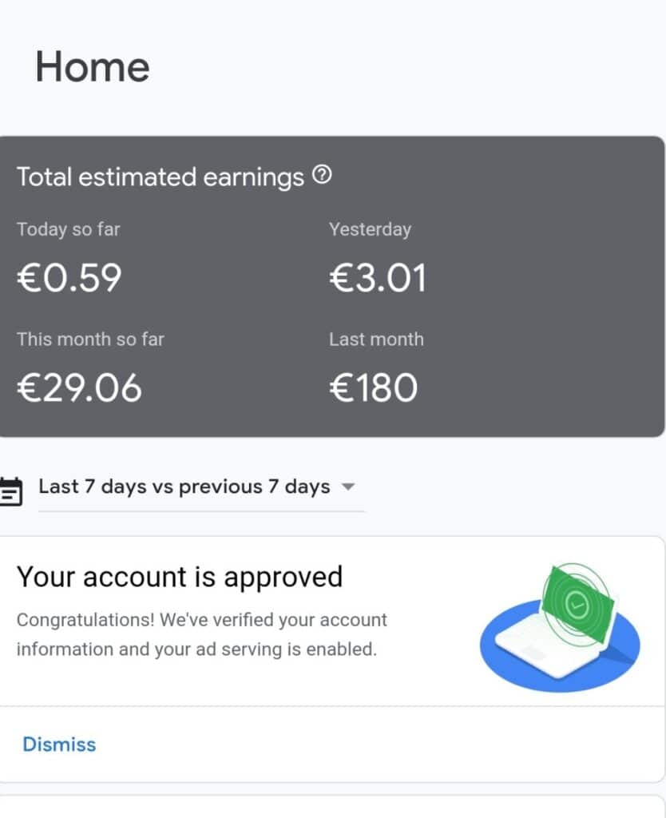Image resolution: width=666 pixels, height=818 pixels.
Task: Click the calendar icon next to date range
Action: coord(10,490)
